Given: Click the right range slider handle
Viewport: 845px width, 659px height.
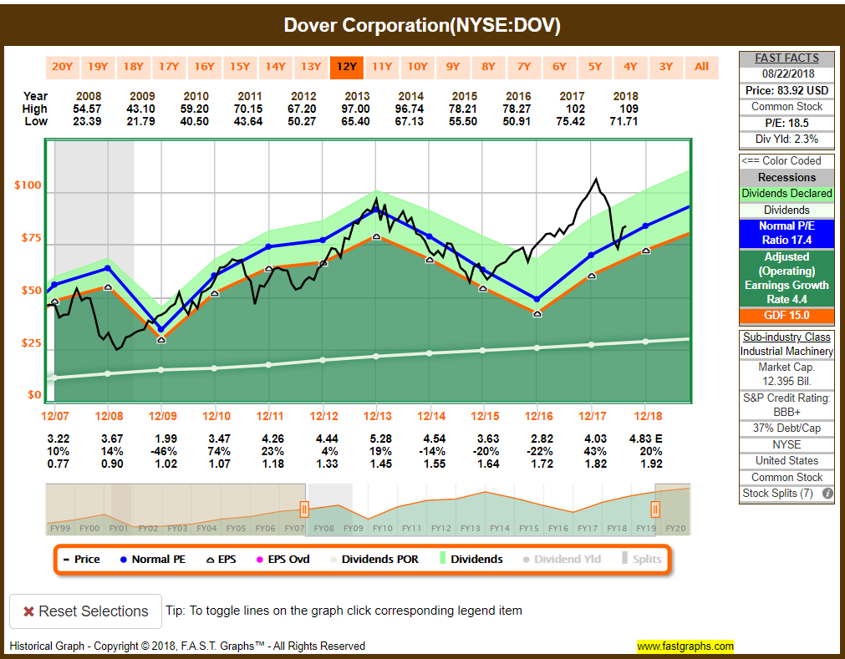Looking at the screenshot, I should pos(655,509).
